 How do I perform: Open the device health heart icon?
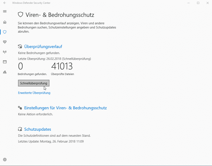pos(5,42)
